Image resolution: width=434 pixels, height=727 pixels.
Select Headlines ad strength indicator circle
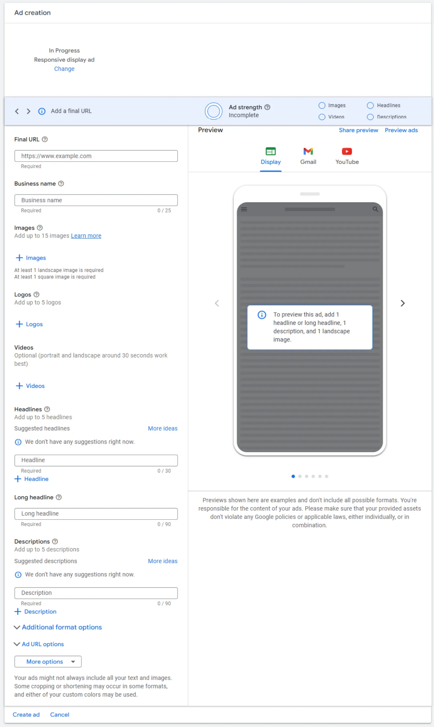click(371, 105)
